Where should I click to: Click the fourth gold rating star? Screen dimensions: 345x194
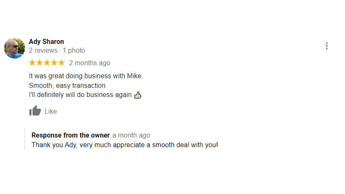coord(54,63)
